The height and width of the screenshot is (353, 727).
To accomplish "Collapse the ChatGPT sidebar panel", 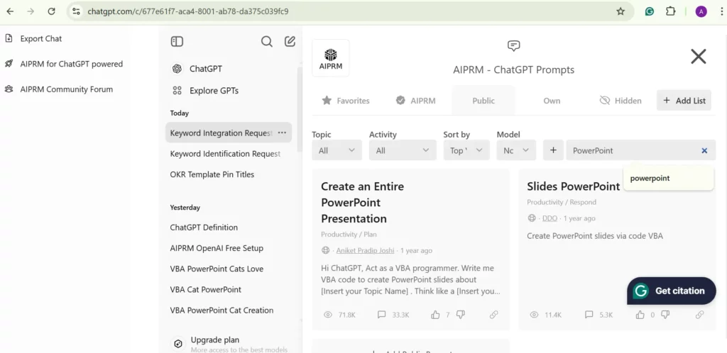I will pyautogui.click(x=177, y=42).
